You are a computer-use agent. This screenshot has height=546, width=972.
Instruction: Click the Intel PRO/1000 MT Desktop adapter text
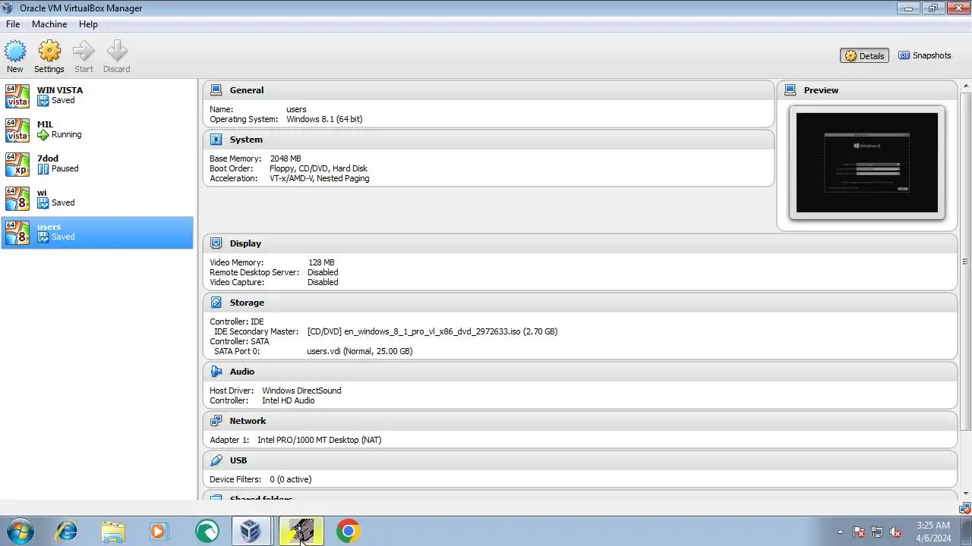pos(319,440)
